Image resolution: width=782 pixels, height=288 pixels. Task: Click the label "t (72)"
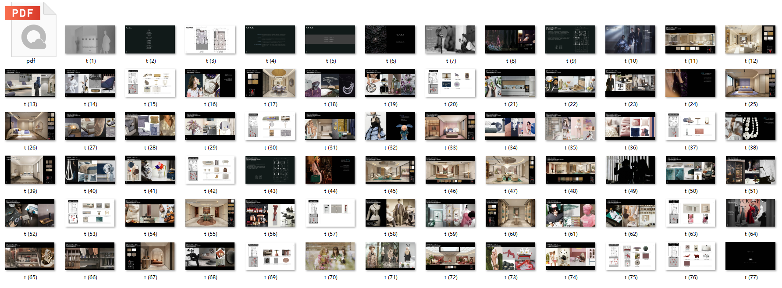(451, 277)
